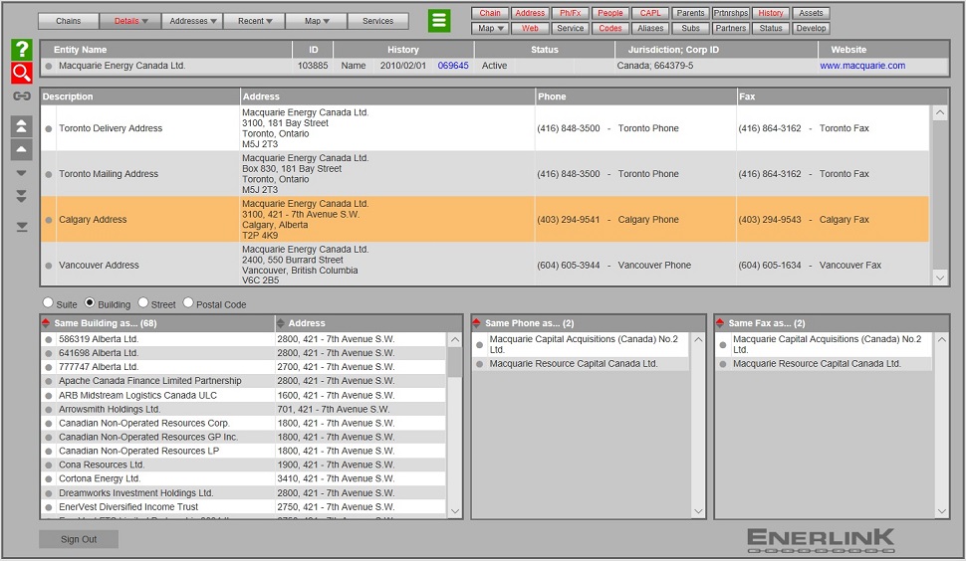Go to next record with single-down arrow
The image size is (966, 561).
[22, 173]
